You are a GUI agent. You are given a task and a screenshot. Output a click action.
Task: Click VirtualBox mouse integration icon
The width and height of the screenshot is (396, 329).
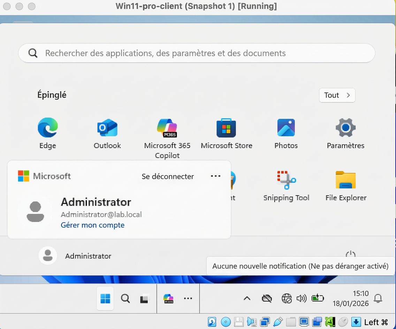click(343, 322)
